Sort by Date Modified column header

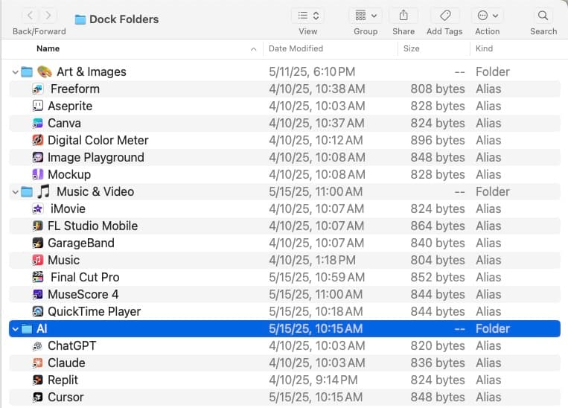(296, 48)
